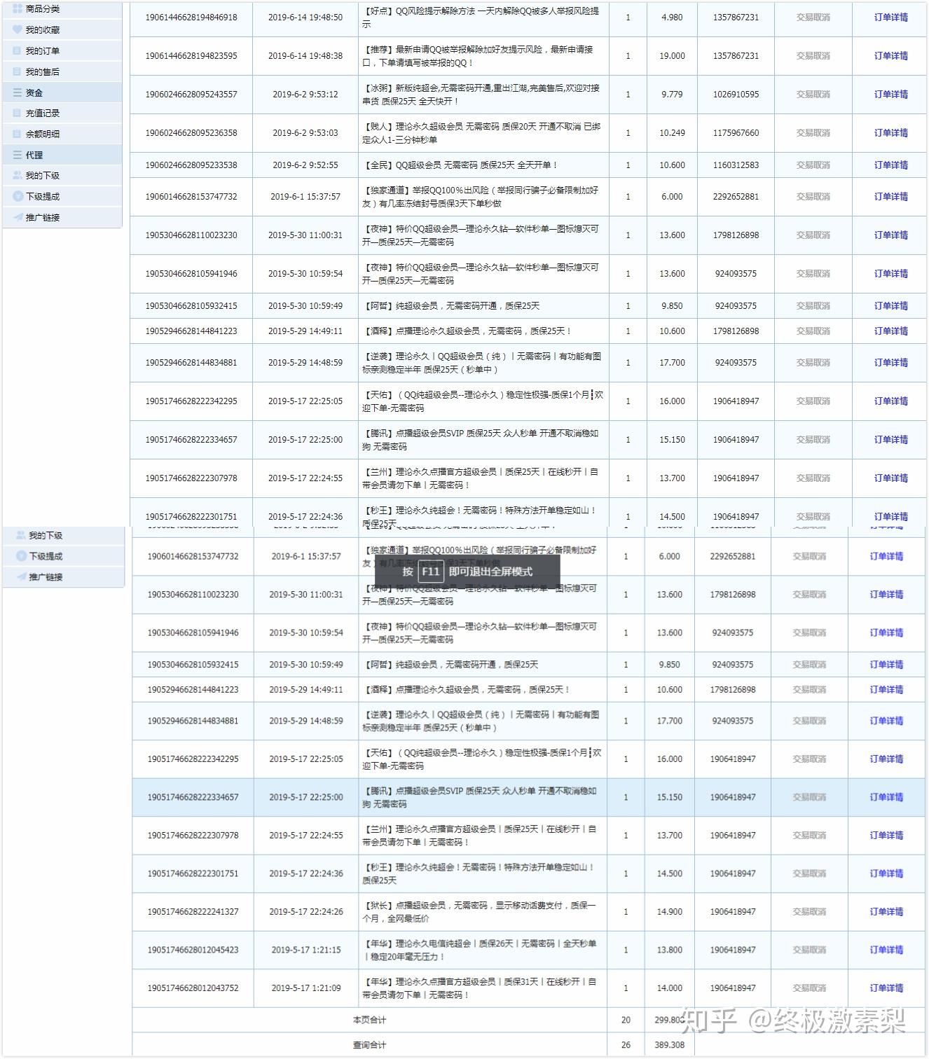Collapse the 代理 sidebar section header
The width and height of the screenshot is (929, 1059).
[62, 155]
